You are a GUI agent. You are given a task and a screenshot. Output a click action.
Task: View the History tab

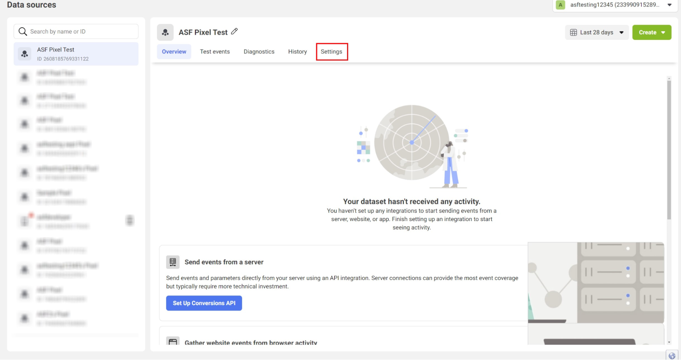coord(297,52)
